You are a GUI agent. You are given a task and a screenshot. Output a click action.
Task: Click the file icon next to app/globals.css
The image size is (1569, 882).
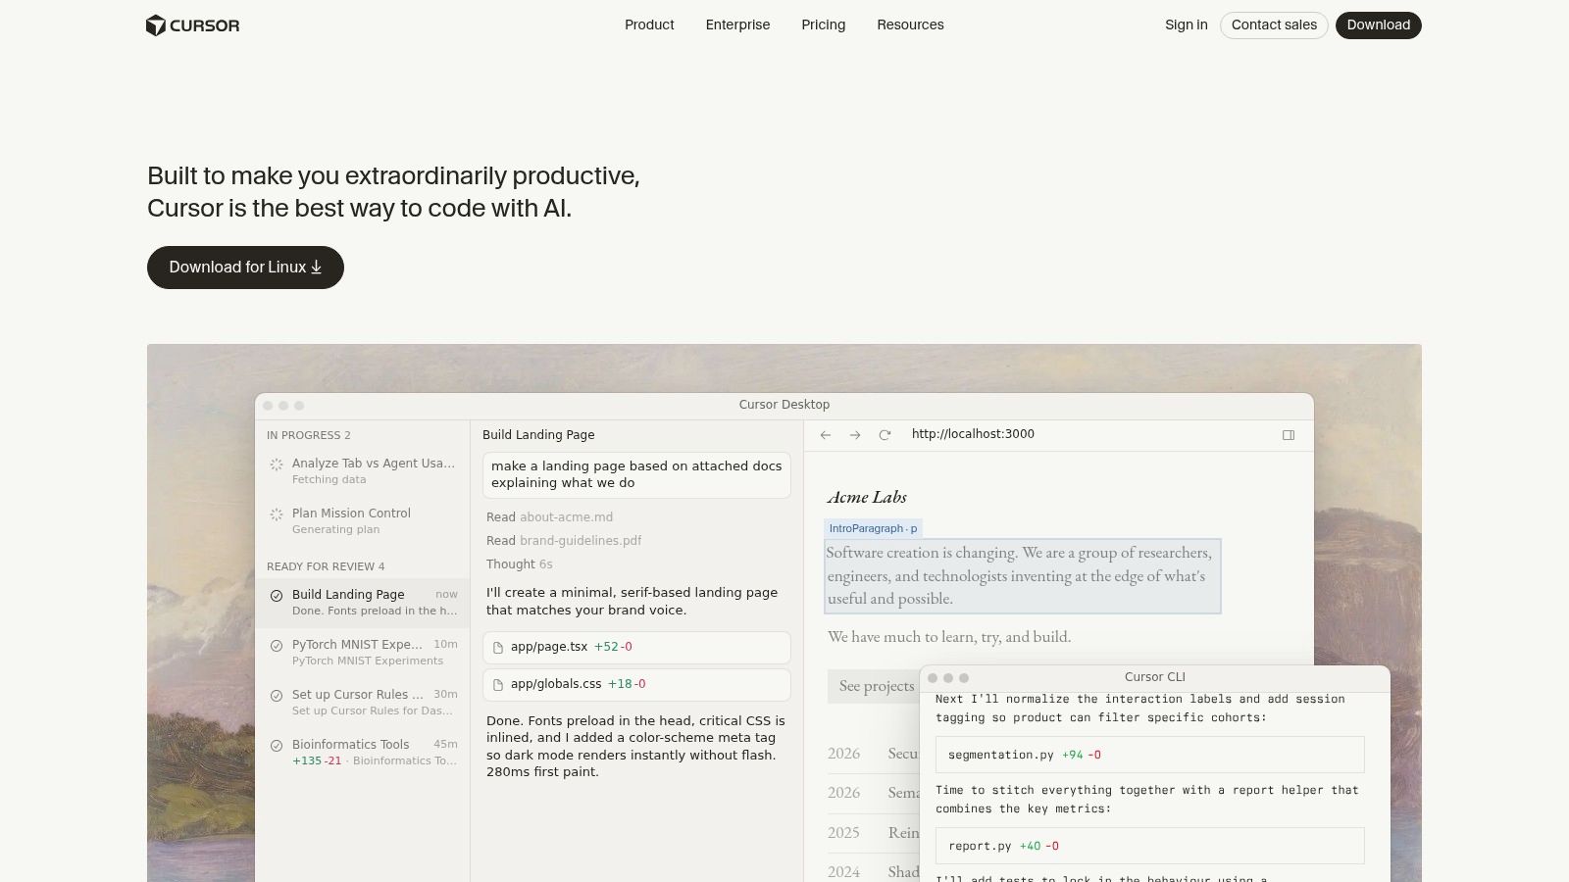[498, 685]
